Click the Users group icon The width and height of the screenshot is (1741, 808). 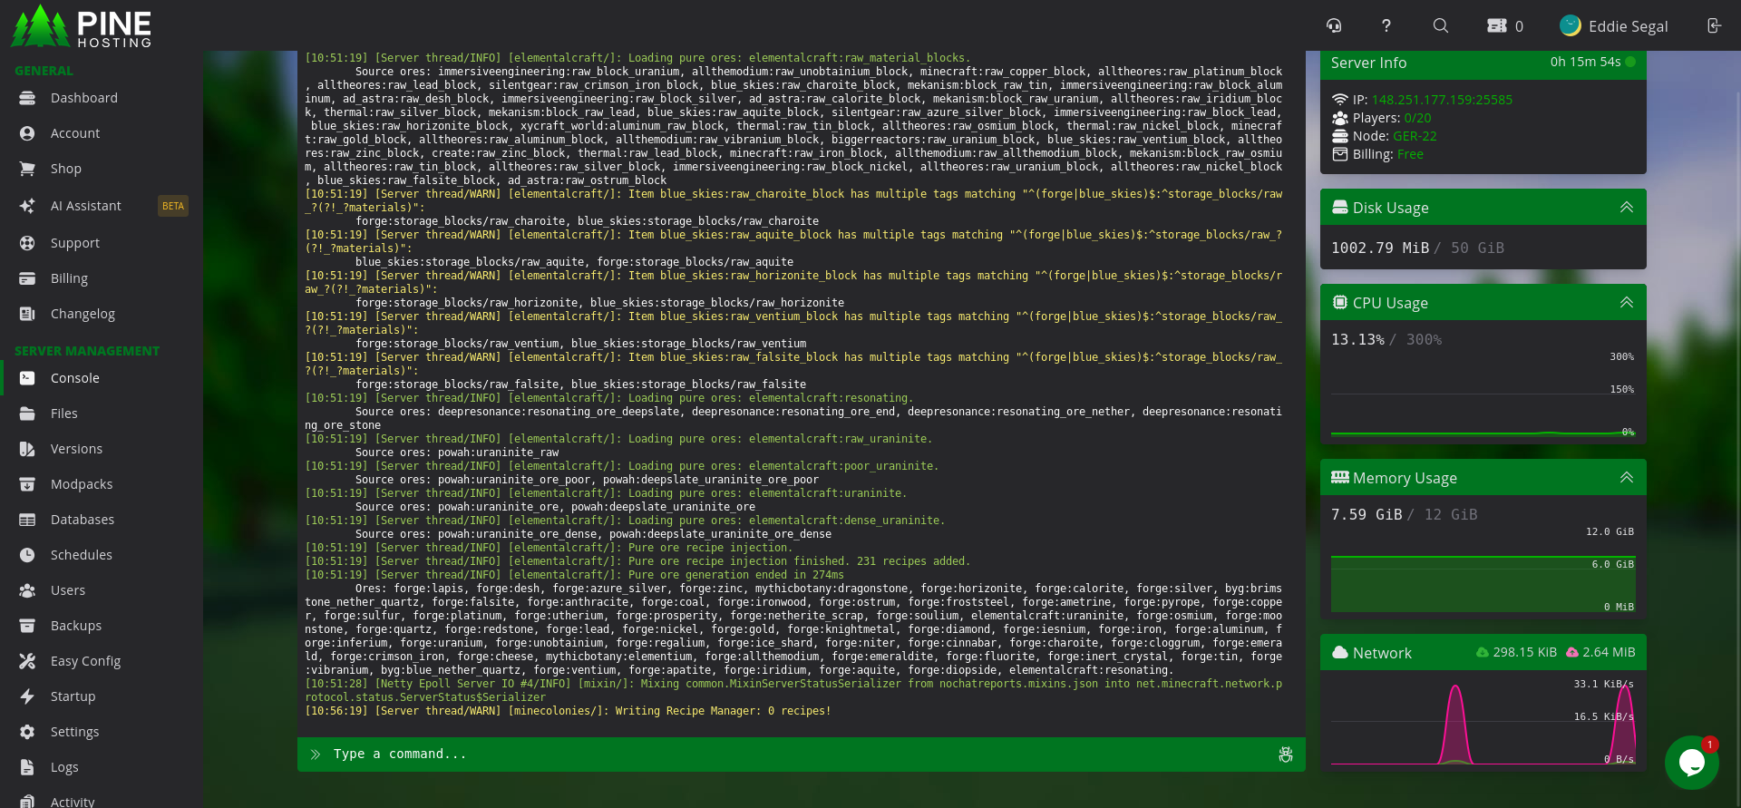[x=27, y=590]
